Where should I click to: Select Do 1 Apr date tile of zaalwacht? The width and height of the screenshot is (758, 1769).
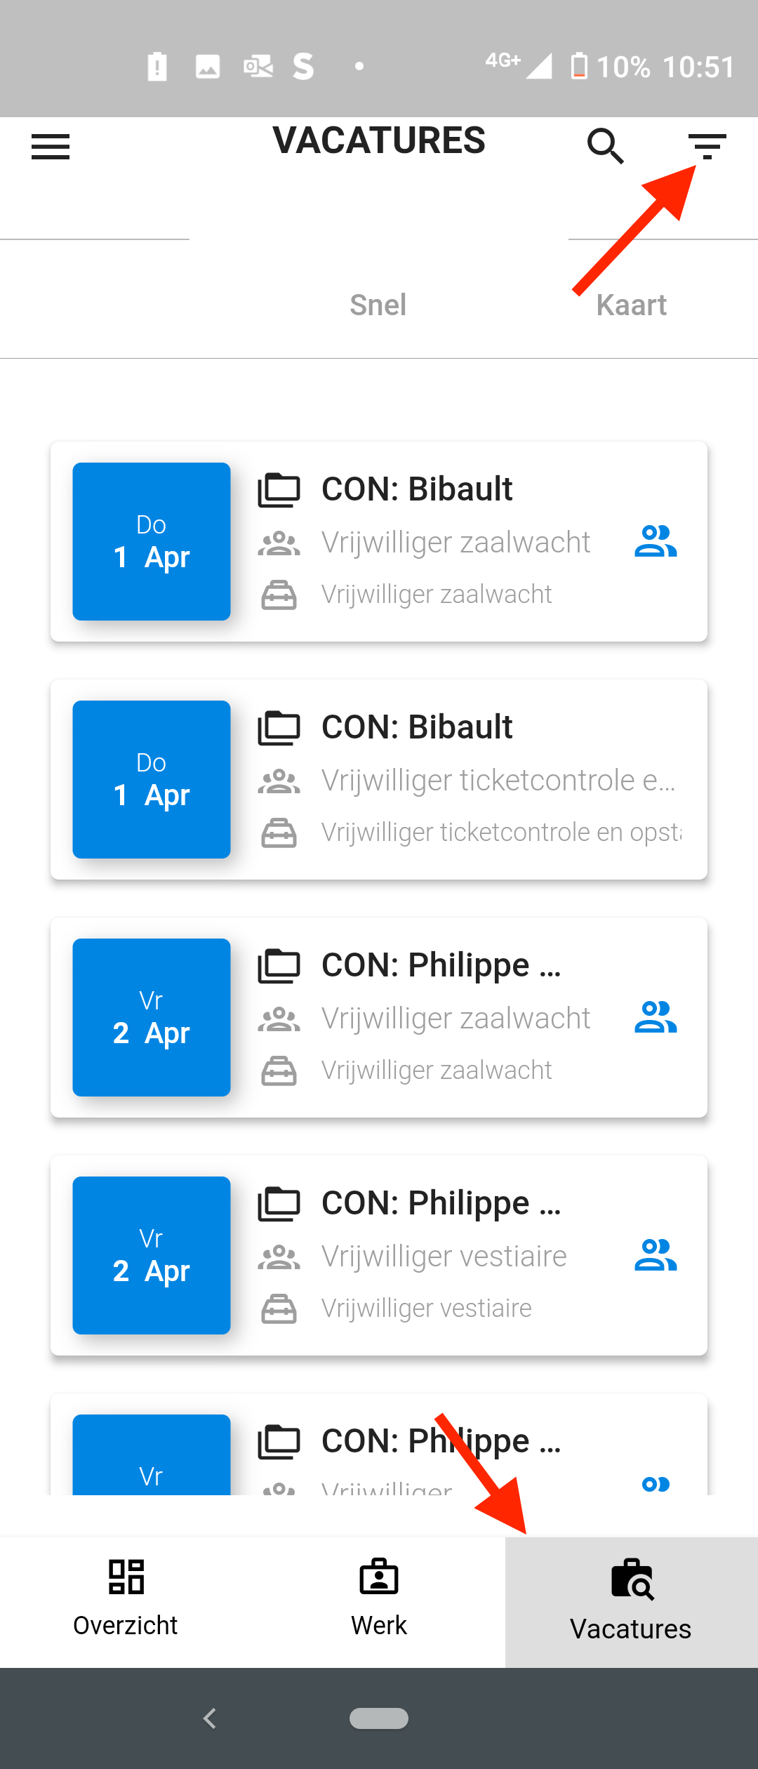(152, 541)
